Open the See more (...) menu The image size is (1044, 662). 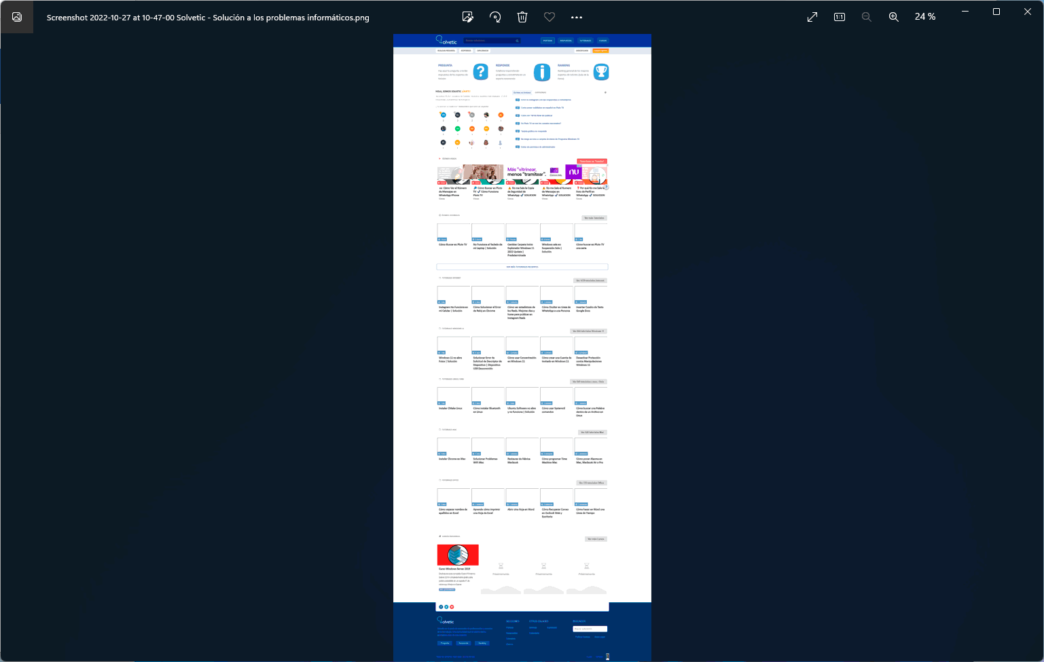click(x=577, y=16)
